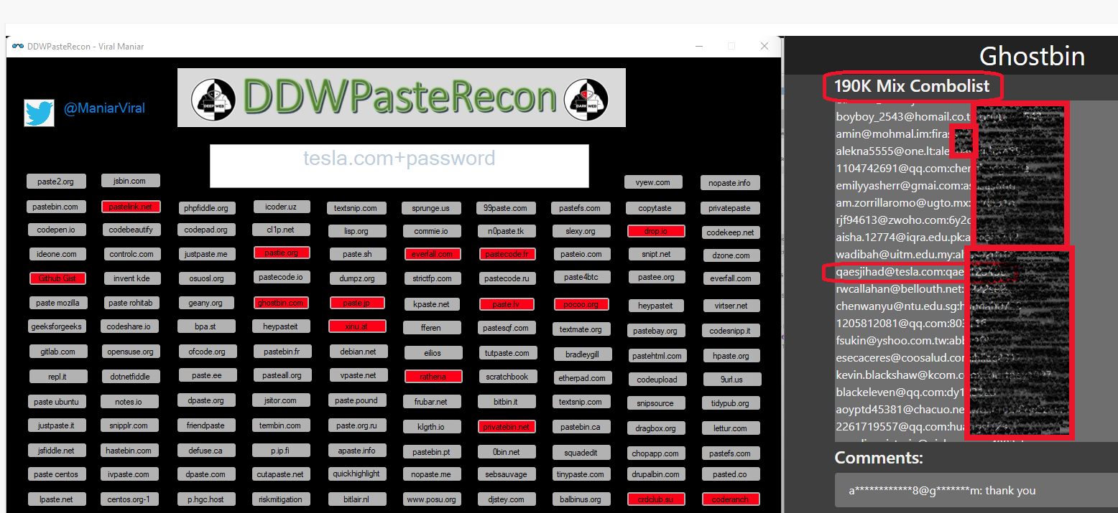This screenshot has height=513, width=1118.
Task: Select the red pastelink.net button
Action: point(131,207)
